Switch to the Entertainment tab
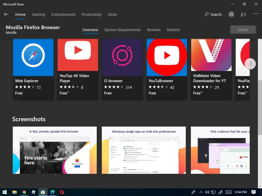The width and height of the screenshot is (262, 196). pos(63,15)
